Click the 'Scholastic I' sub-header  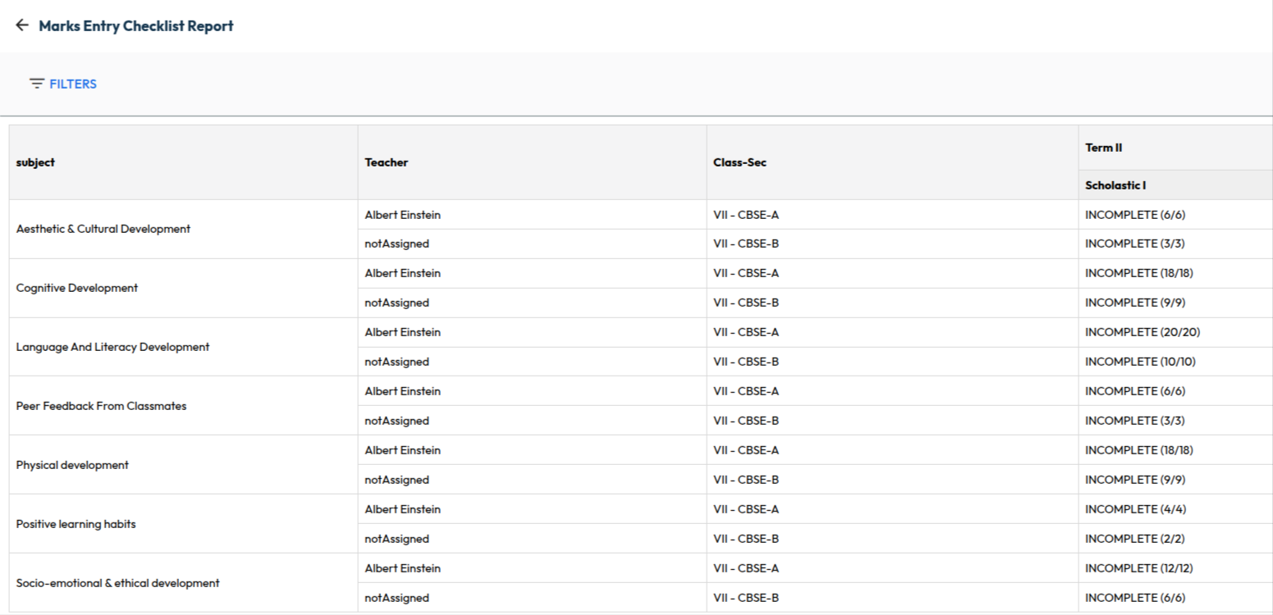point(1115,185)
